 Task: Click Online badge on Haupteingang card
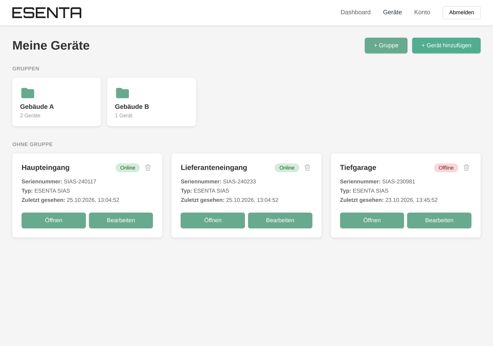click(128, 168)
